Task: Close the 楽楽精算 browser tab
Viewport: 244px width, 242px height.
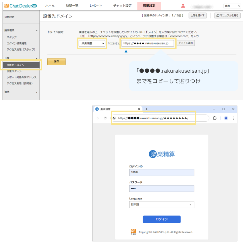Action: pos(139,109)
